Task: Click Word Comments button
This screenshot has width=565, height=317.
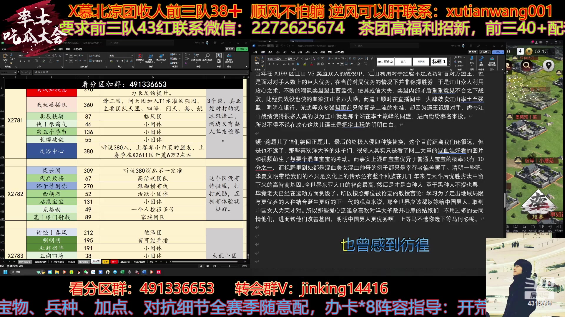Action: click(473, 52)
